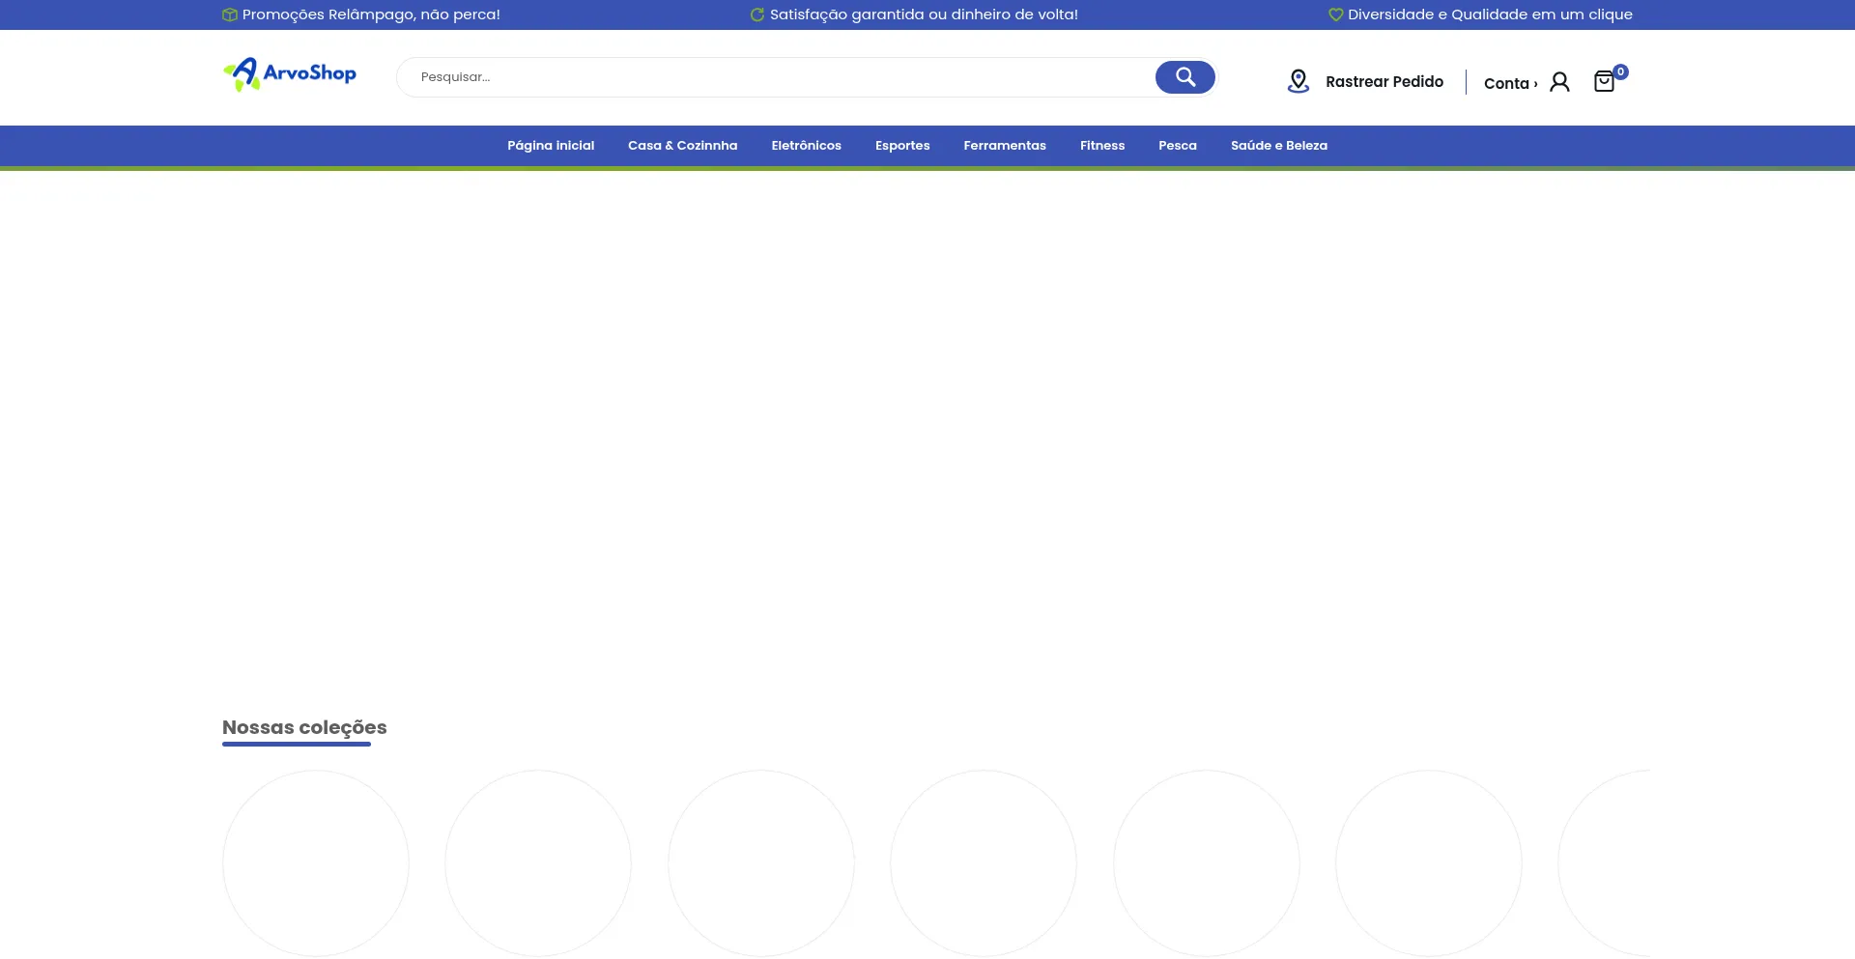
Task: Navigate to Ferramentas category
Action: (1004, 146)
